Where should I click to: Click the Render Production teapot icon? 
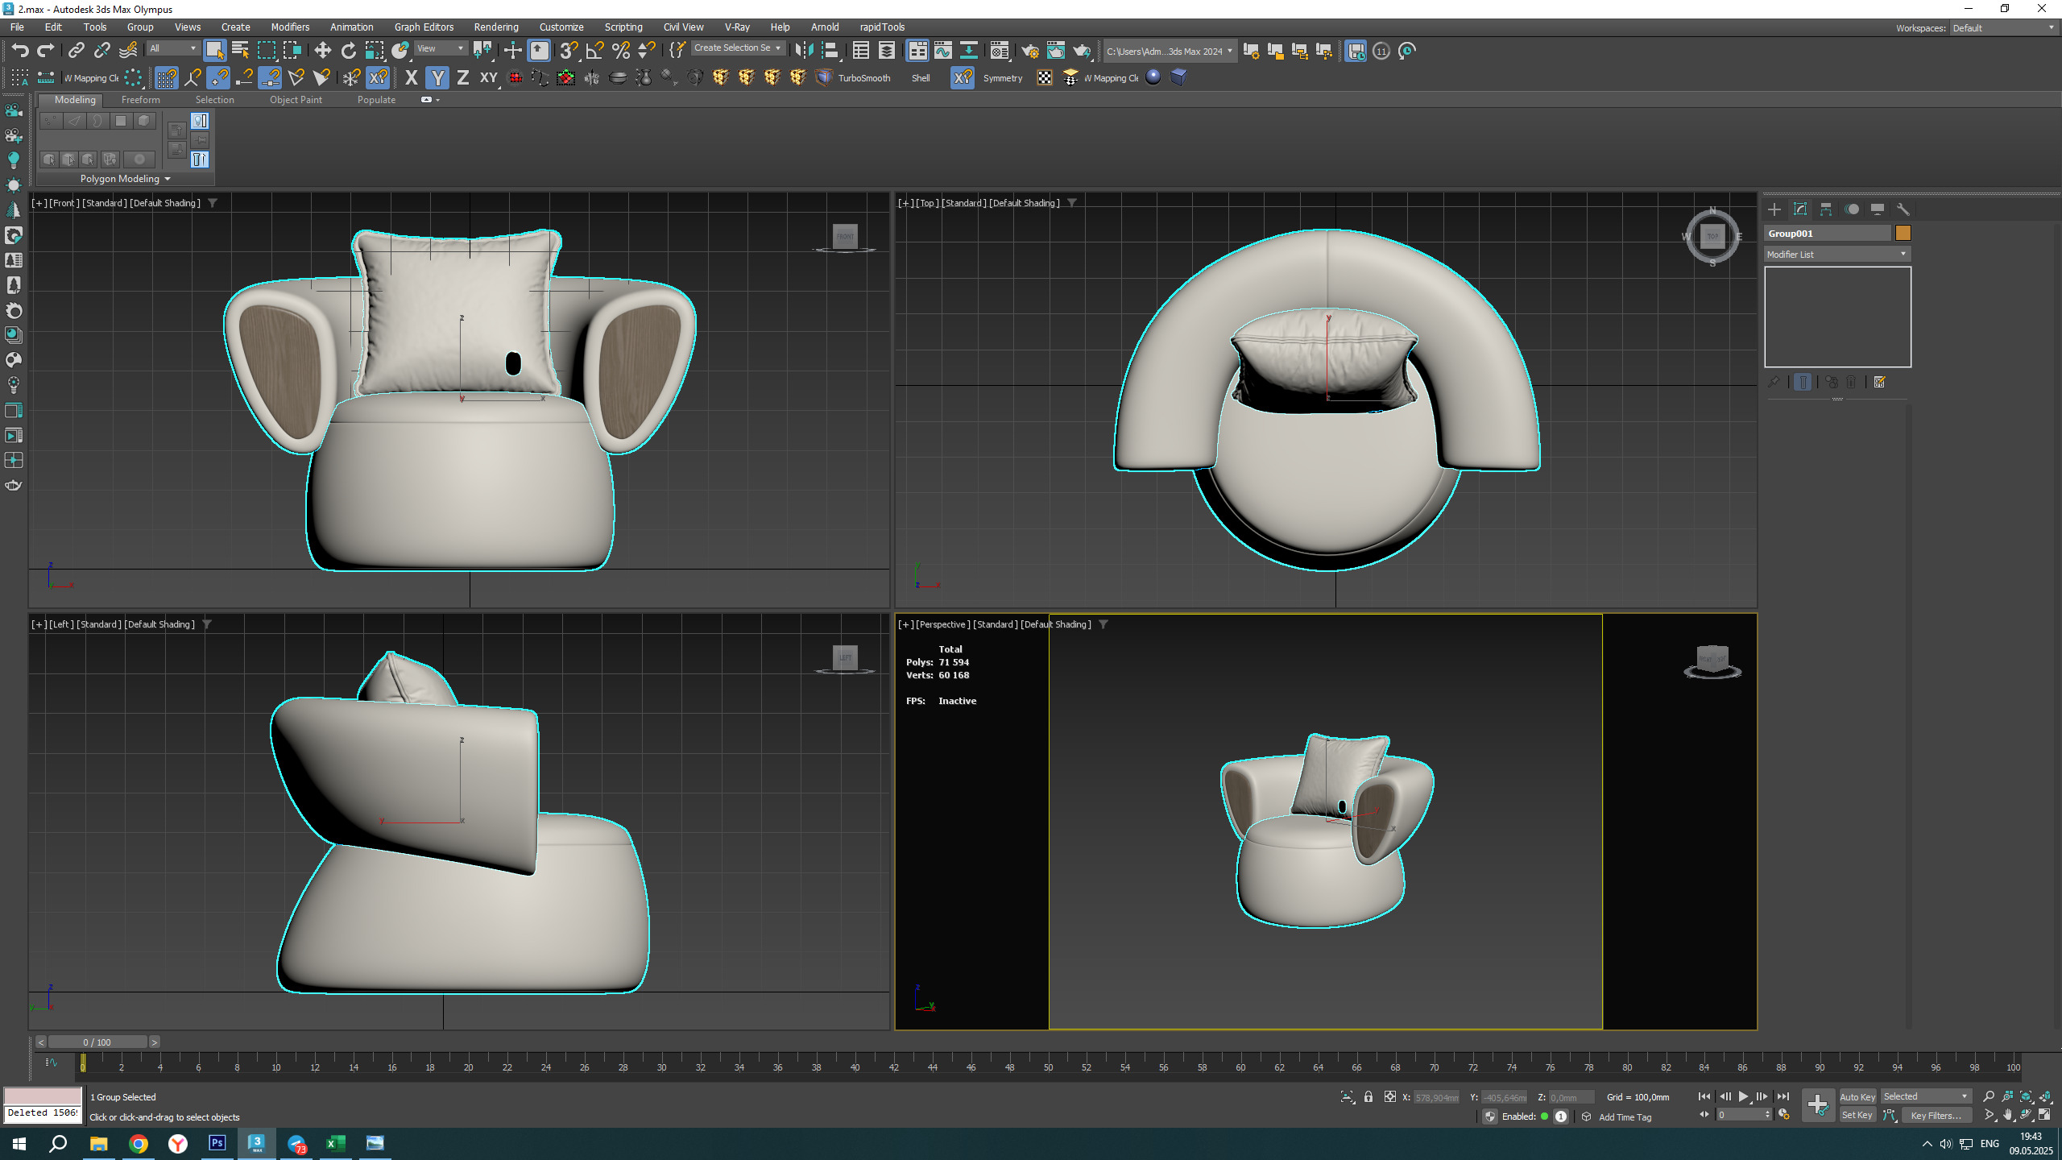(x=1082, y=51)
